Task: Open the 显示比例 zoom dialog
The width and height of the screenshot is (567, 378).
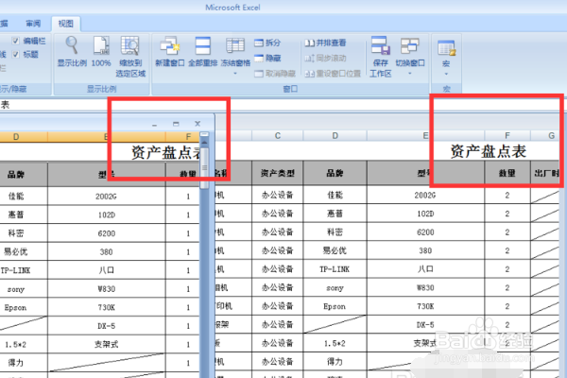Action: [x=72, y=51]
